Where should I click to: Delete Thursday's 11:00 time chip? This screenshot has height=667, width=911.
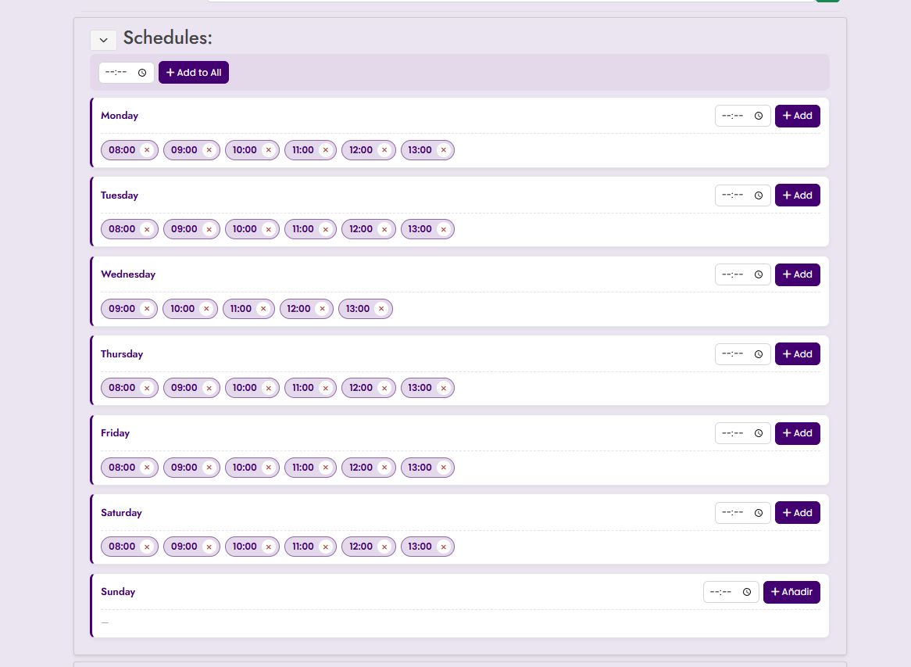point(326,388)
